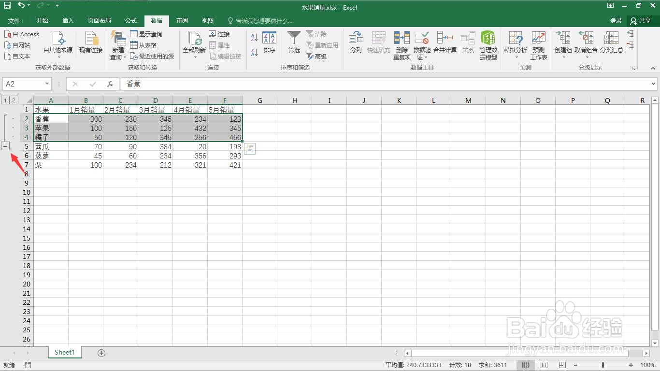Click the insert function fx icon
The width and height of the screenshot is (660, 371).
110,84
